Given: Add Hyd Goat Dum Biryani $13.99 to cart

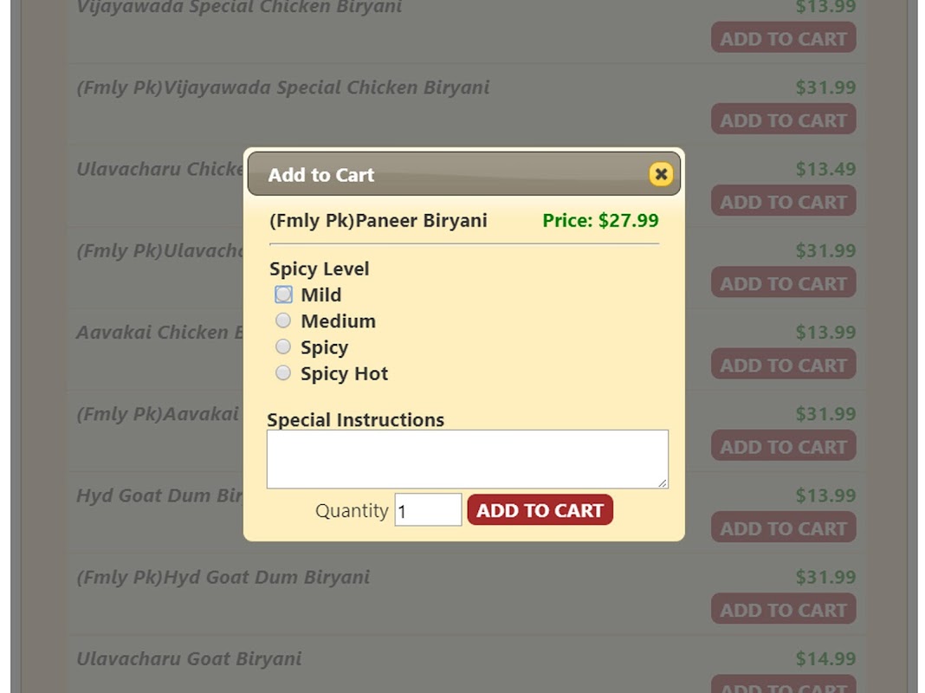Looking at the screenshot, I should pyautogui.click(x=783, y=528).
